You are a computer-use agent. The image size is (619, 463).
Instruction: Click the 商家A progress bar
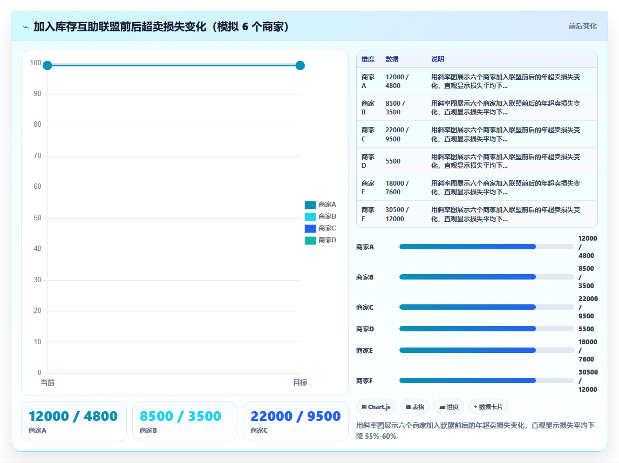(486, 247)
